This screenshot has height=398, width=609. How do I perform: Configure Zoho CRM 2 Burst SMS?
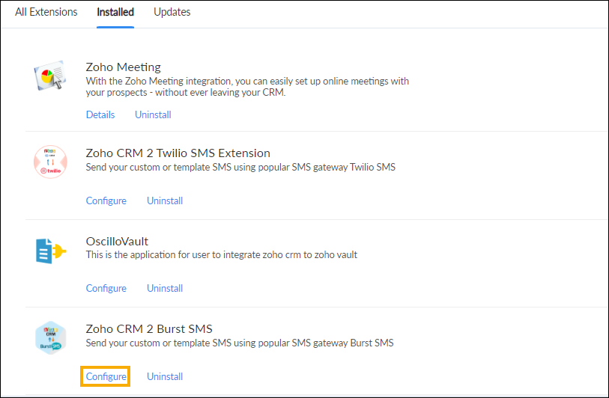pyautogui.click(x=106, y=376)
